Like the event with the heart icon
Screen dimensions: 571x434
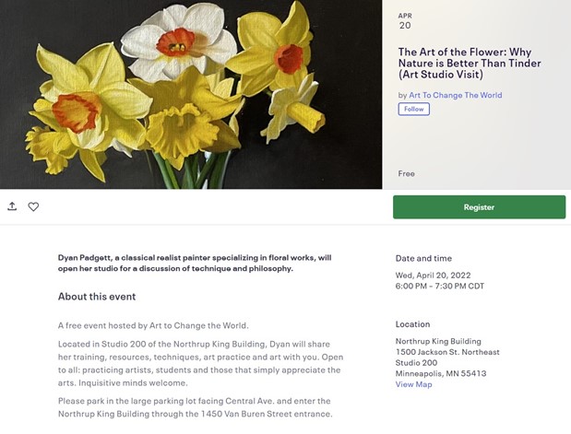click(x=33, y=206)
